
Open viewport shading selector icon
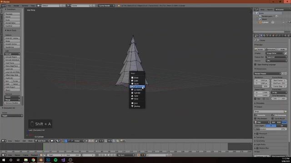53,141
